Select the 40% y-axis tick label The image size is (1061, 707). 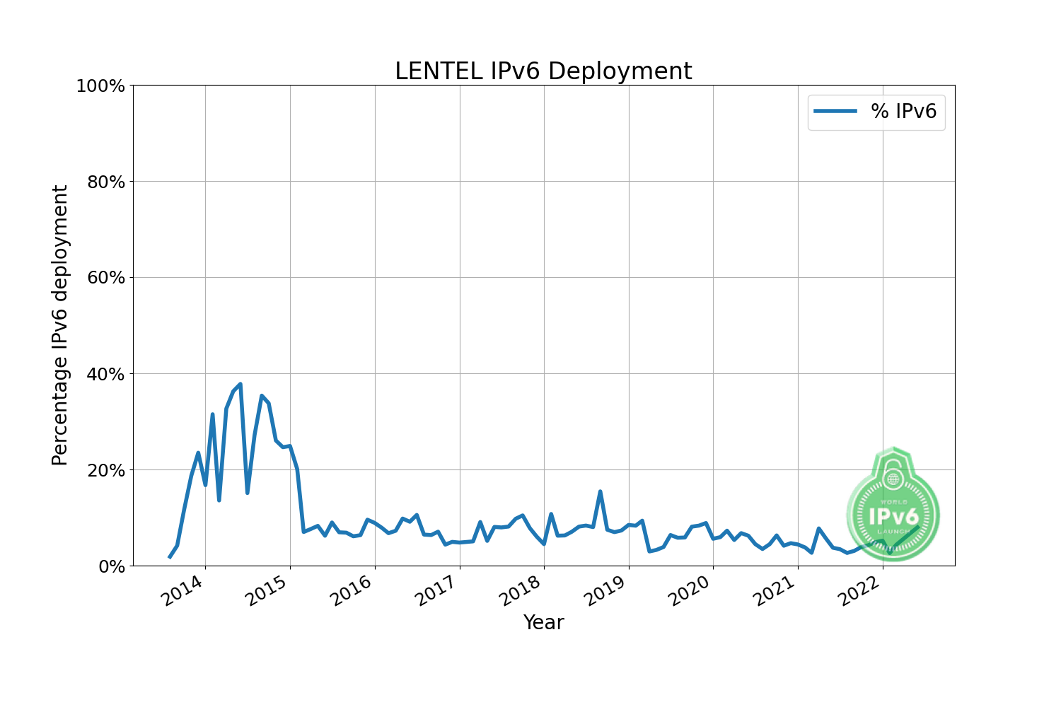[105, 374]
